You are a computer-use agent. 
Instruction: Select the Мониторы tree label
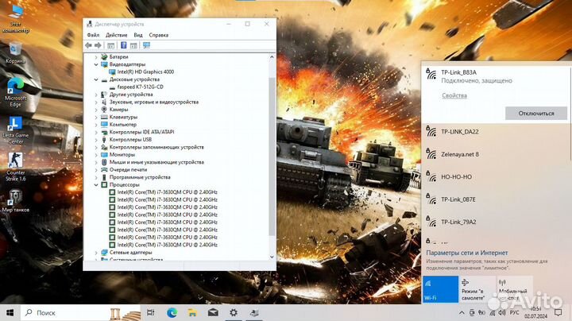tap(122, 155)
